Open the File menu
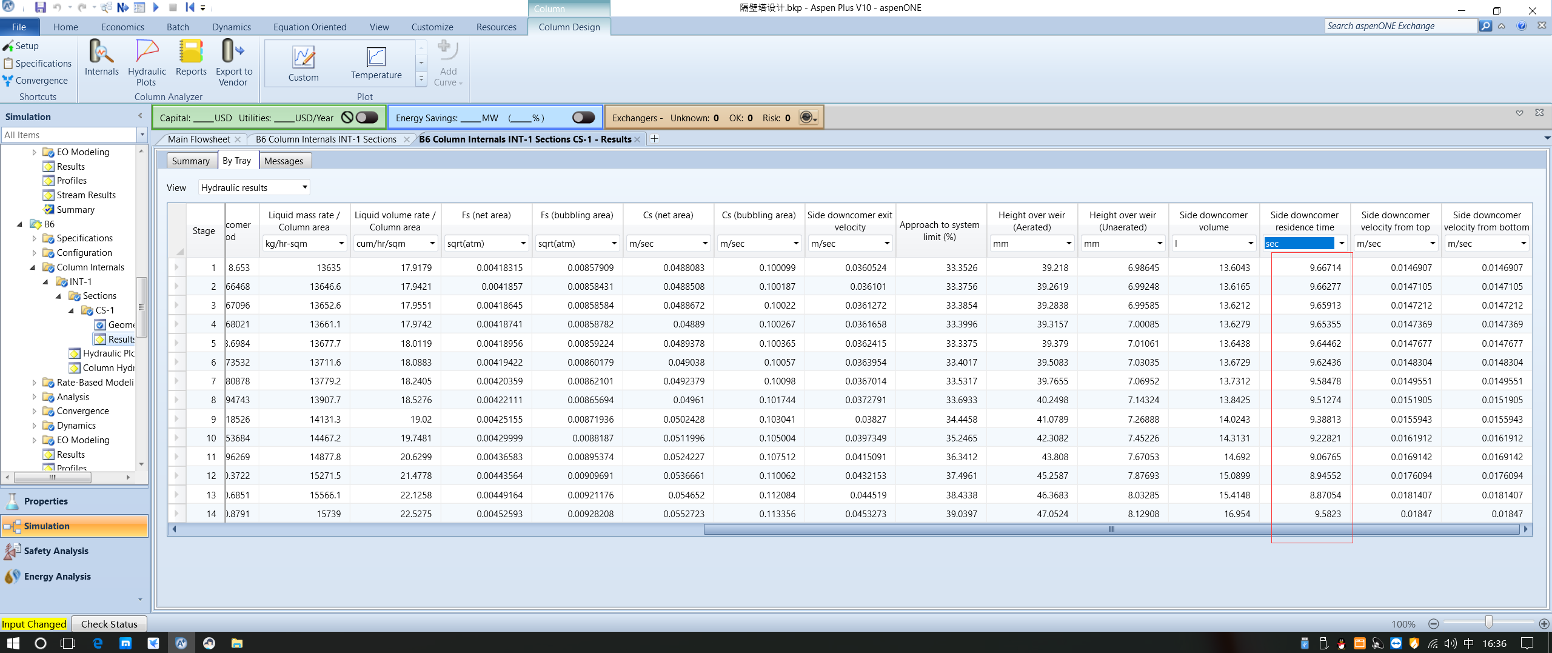Screen dimensions: 1552x653 point(19,27)
